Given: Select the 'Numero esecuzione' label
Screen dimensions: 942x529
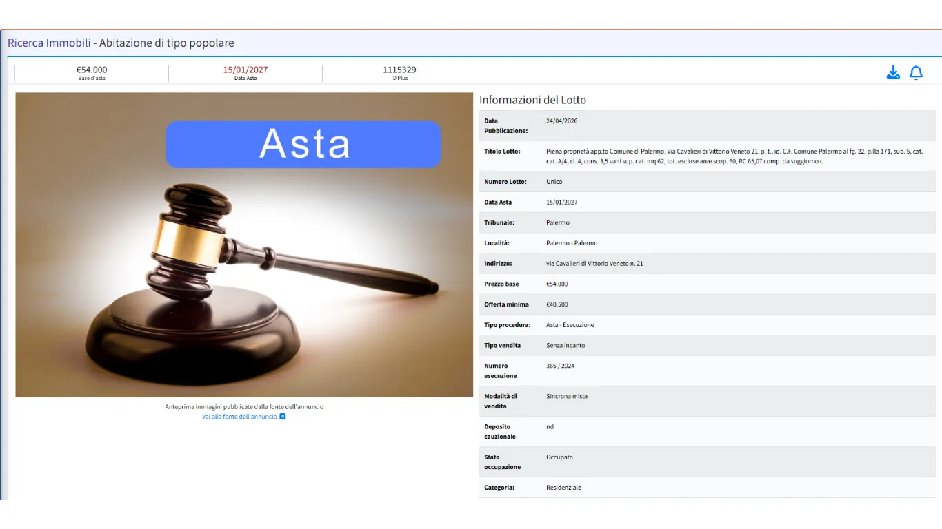Looking at the screenshot, I should 501,371.
